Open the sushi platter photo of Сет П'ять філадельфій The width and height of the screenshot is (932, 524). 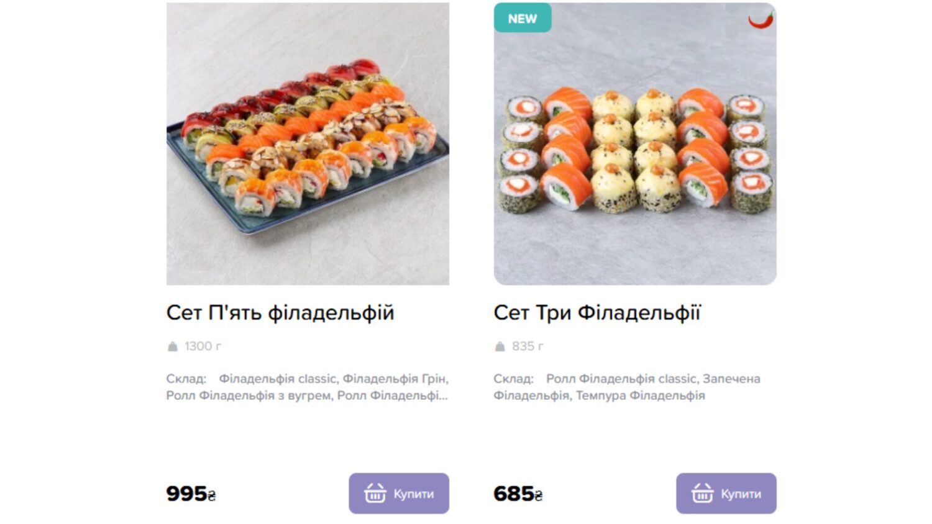coord(308,144)
